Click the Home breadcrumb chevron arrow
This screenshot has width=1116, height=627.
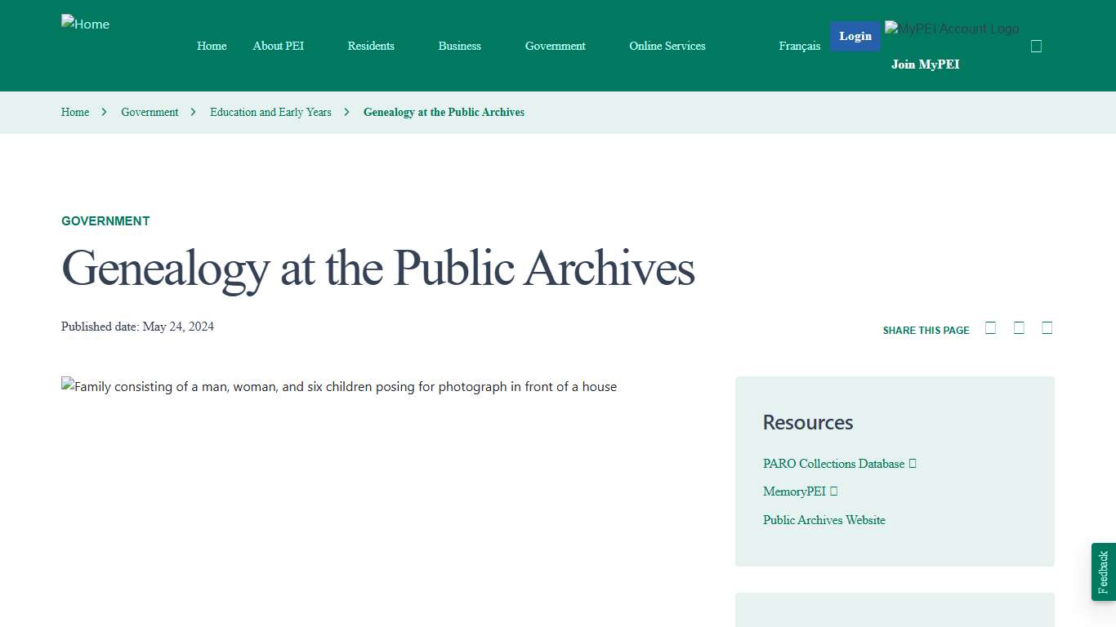(105, 112)
